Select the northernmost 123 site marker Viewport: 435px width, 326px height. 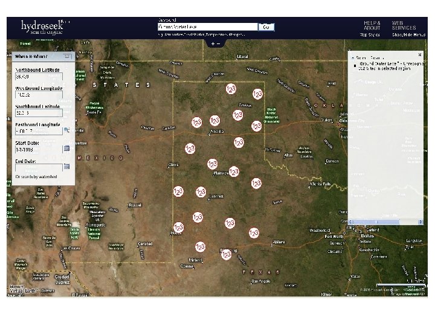231,89
